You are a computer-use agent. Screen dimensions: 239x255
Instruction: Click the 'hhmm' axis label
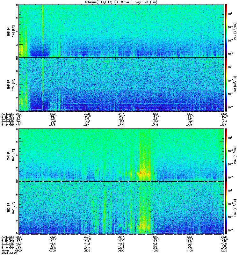(5, 251)
